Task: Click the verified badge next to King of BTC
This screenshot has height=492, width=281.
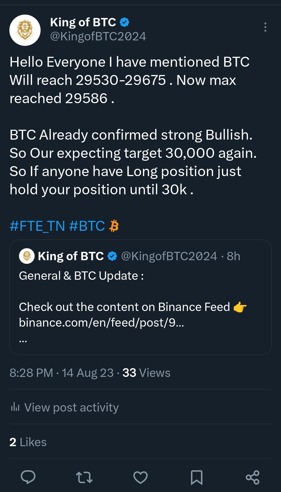Action: 125,22
